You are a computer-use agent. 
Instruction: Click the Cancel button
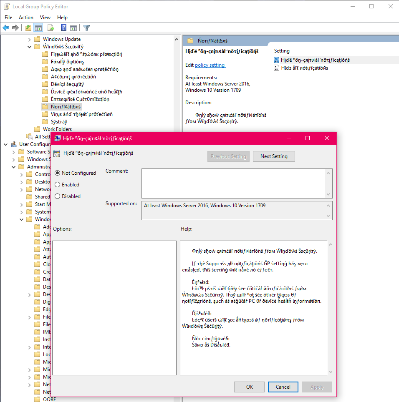click(x=283, y=387)
